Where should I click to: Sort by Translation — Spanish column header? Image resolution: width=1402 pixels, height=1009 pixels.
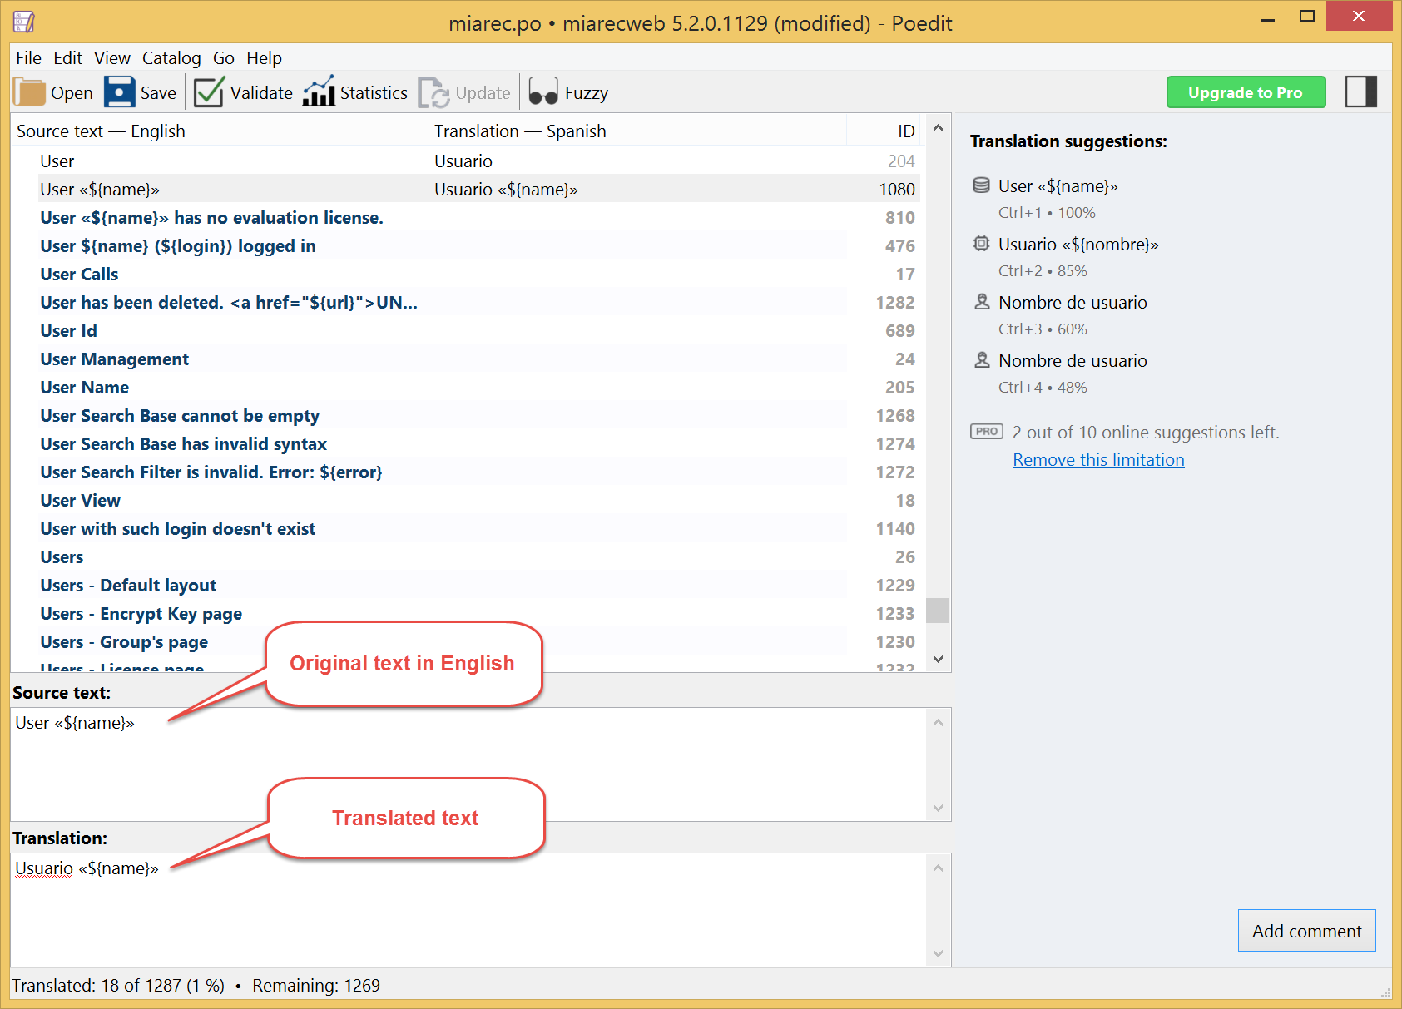(x=637, y=131)
